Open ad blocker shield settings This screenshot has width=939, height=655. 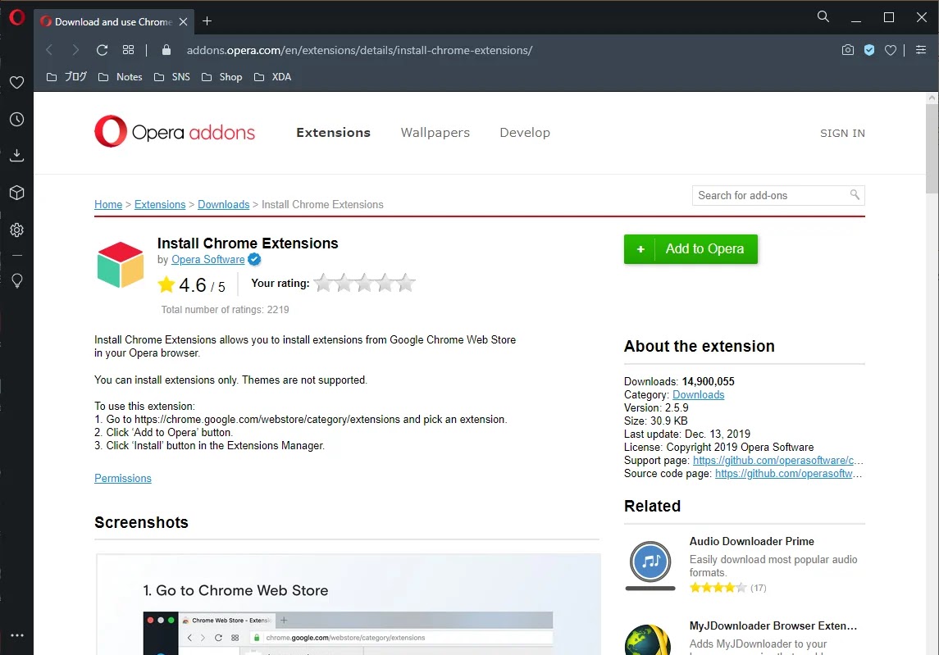[869, 50]
